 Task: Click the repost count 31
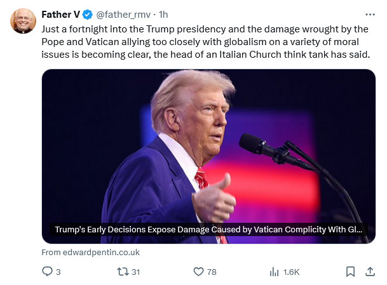(135, 272)
